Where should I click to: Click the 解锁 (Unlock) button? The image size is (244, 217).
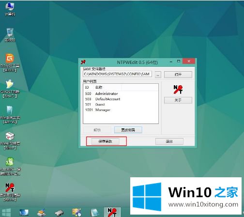pyautogui.click(x=97, y=130)
